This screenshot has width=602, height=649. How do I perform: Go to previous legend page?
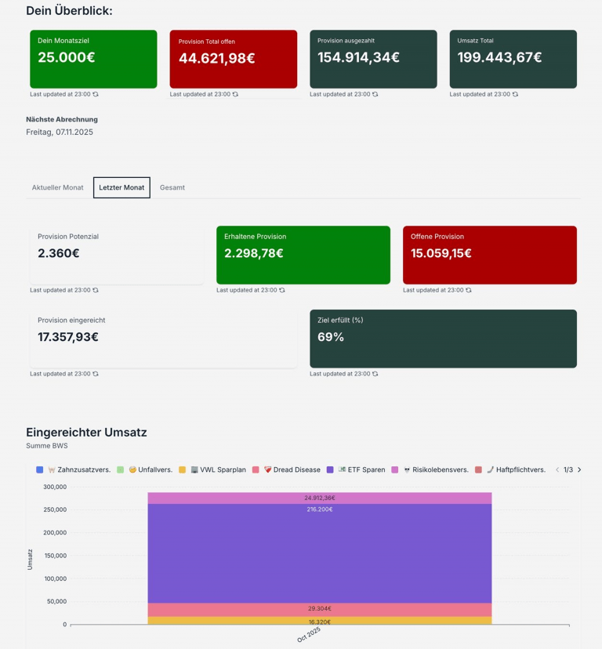[x=557, y=470]
